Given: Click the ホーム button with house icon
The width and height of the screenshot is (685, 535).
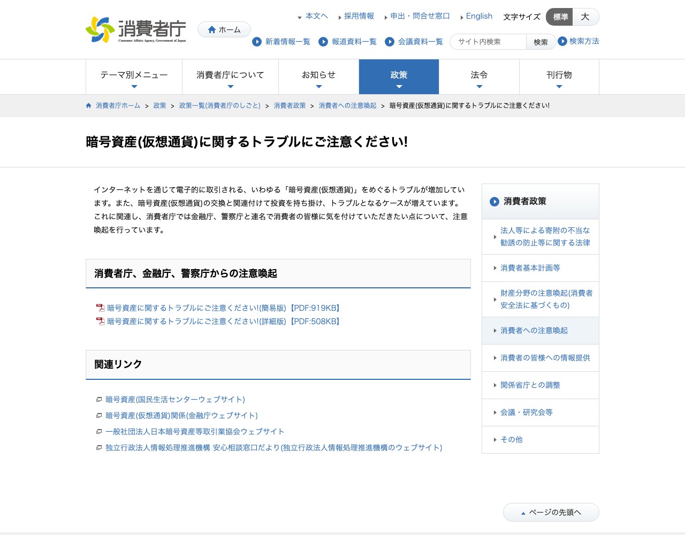Looking at the screenshot, I should point(224,29).
